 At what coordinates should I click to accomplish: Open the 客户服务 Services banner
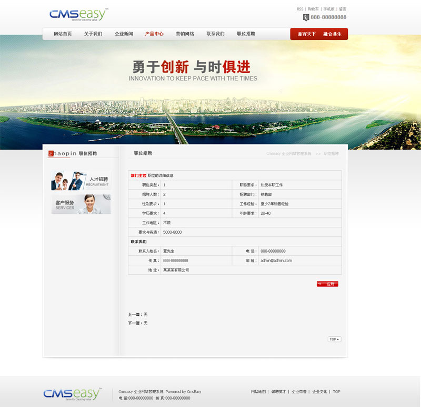pyautogui.click(x=81, y=204)
